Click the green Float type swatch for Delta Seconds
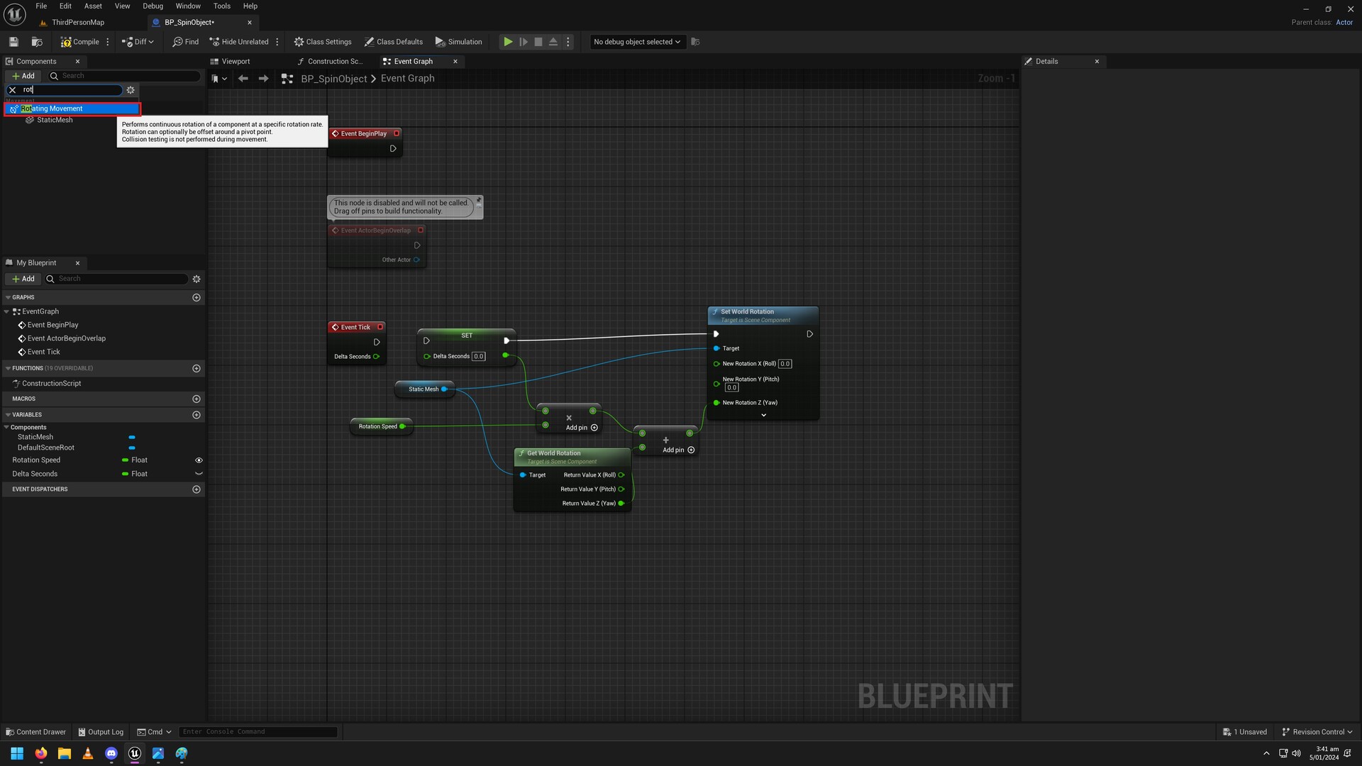 click(x=125, y=474)
